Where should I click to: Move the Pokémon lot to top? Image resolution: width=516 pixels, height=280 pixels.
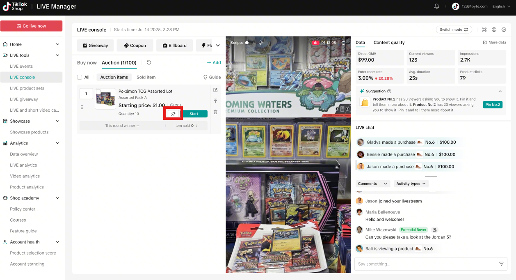215,101
